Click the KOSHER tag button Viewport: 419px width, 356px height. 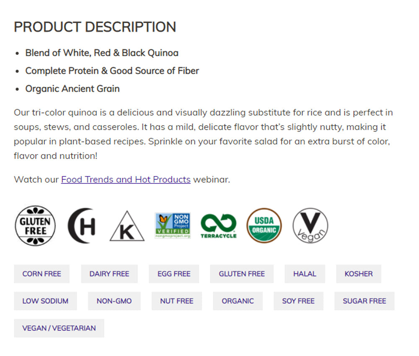tap(359, 274)
